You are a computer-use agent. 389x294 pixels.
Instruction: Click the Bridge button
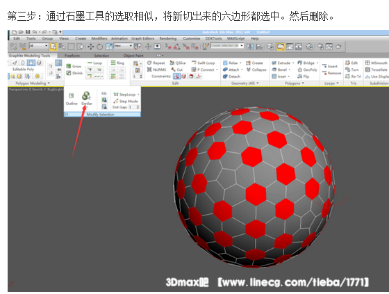coord(306,63)
